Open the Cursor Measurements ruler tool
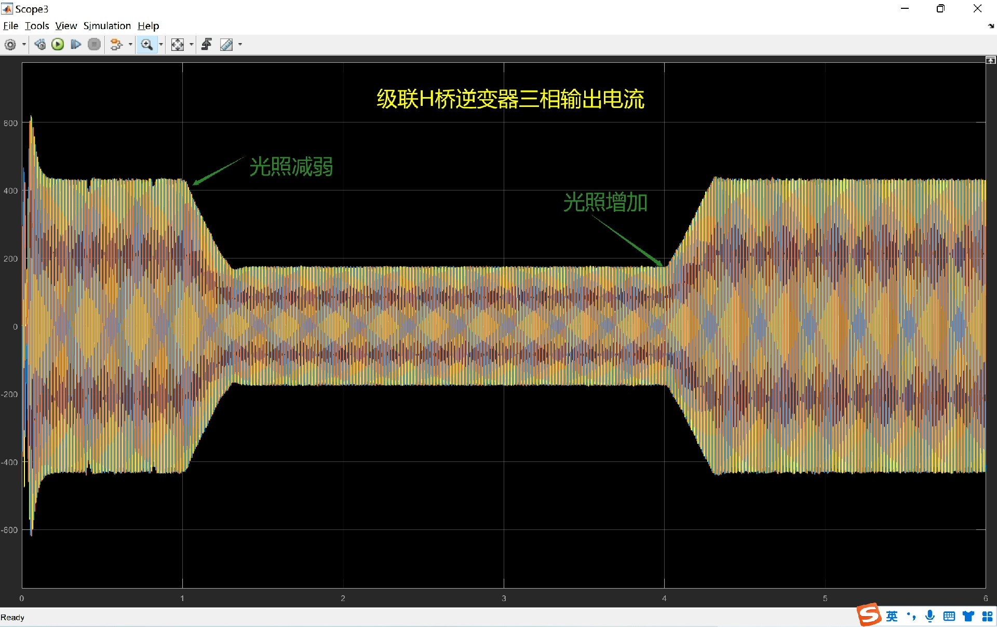Screen dimensions: 997x627 pyautogui.click(x=226, y=45)
